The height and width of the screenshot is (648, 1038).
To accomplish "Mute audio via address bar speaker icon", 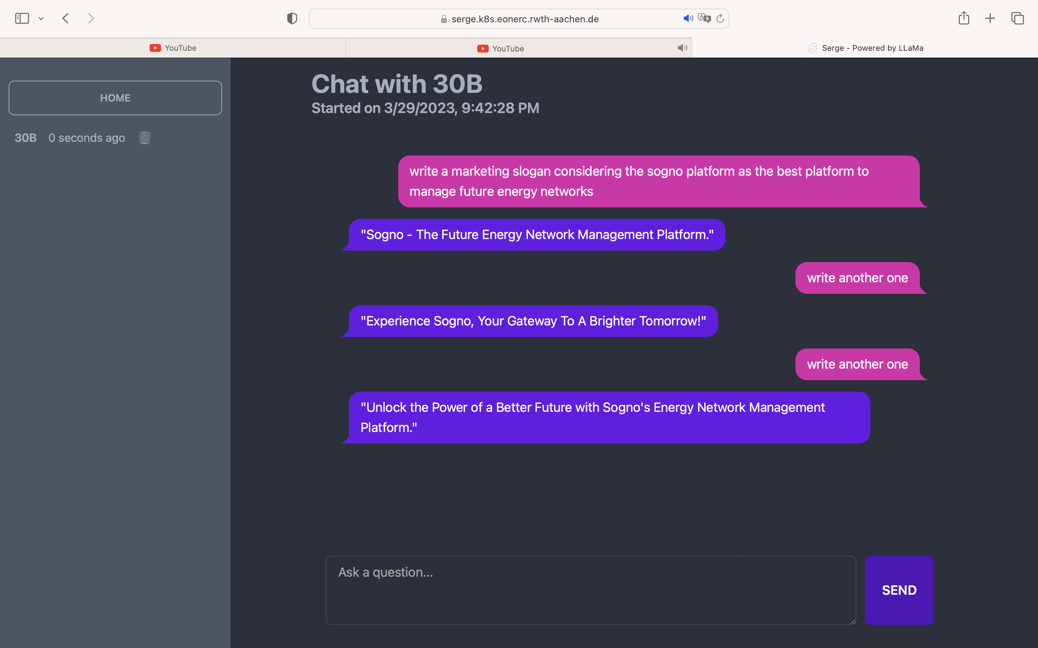I will tap(688, 18).
